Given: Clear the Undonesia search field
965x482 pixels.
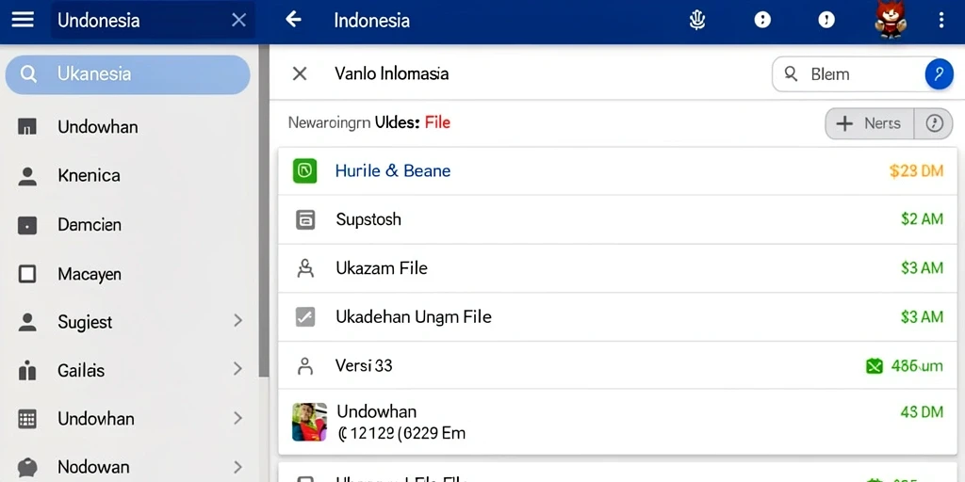Looking at the screenshot, I should click(238, 21).
